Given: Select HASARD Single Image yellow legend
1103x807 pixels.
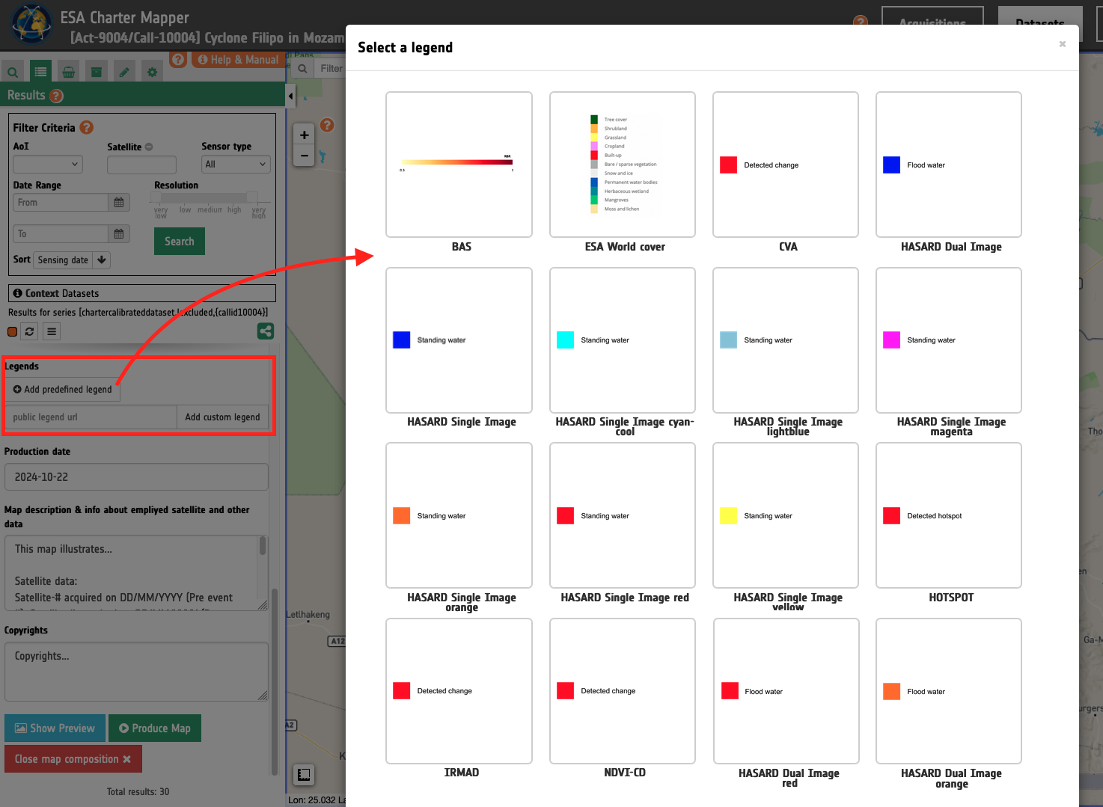Looking at the screenshot, I should coord(786,515).
